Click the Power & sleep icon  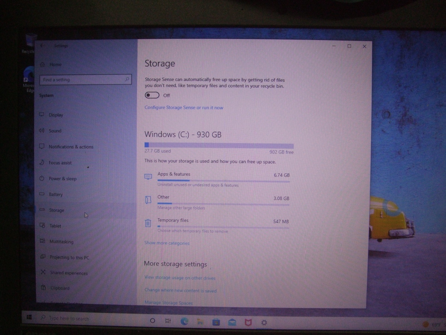coord(42,178)
